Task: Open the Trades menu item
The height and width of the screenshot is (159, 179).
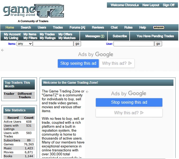Action: coord(58,27)
